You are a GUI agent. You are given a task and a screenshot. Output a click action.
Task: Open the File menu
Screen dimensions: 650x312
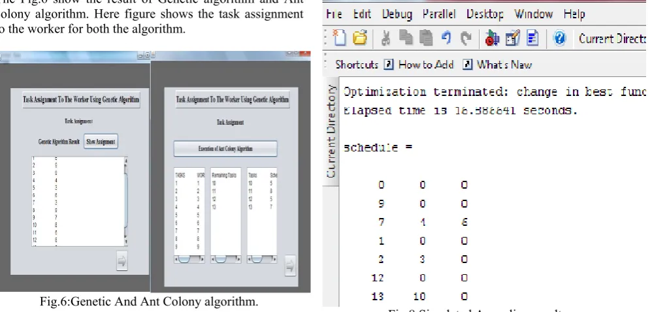pos(334,14)
